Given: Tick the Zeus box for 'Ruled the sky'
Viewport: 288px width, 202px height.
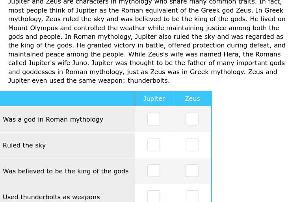Looking at the screenshot, I should coord(192,145).
